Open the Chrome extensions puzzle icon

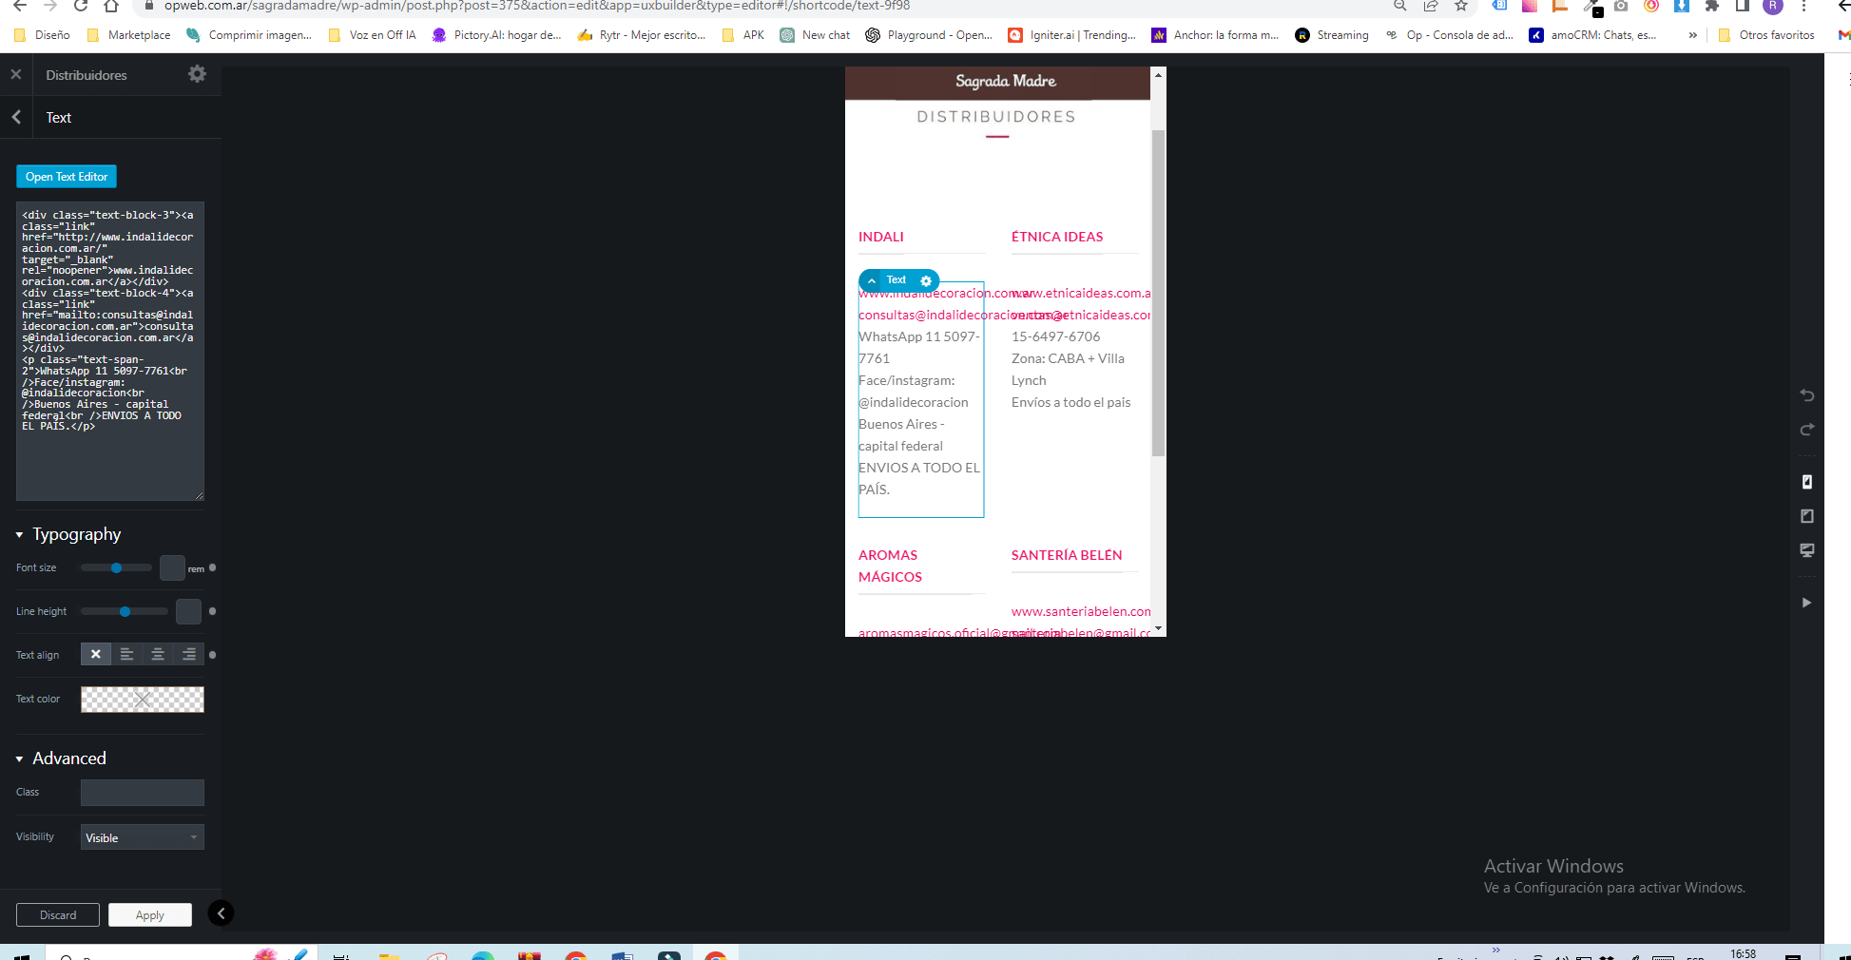1712,5
